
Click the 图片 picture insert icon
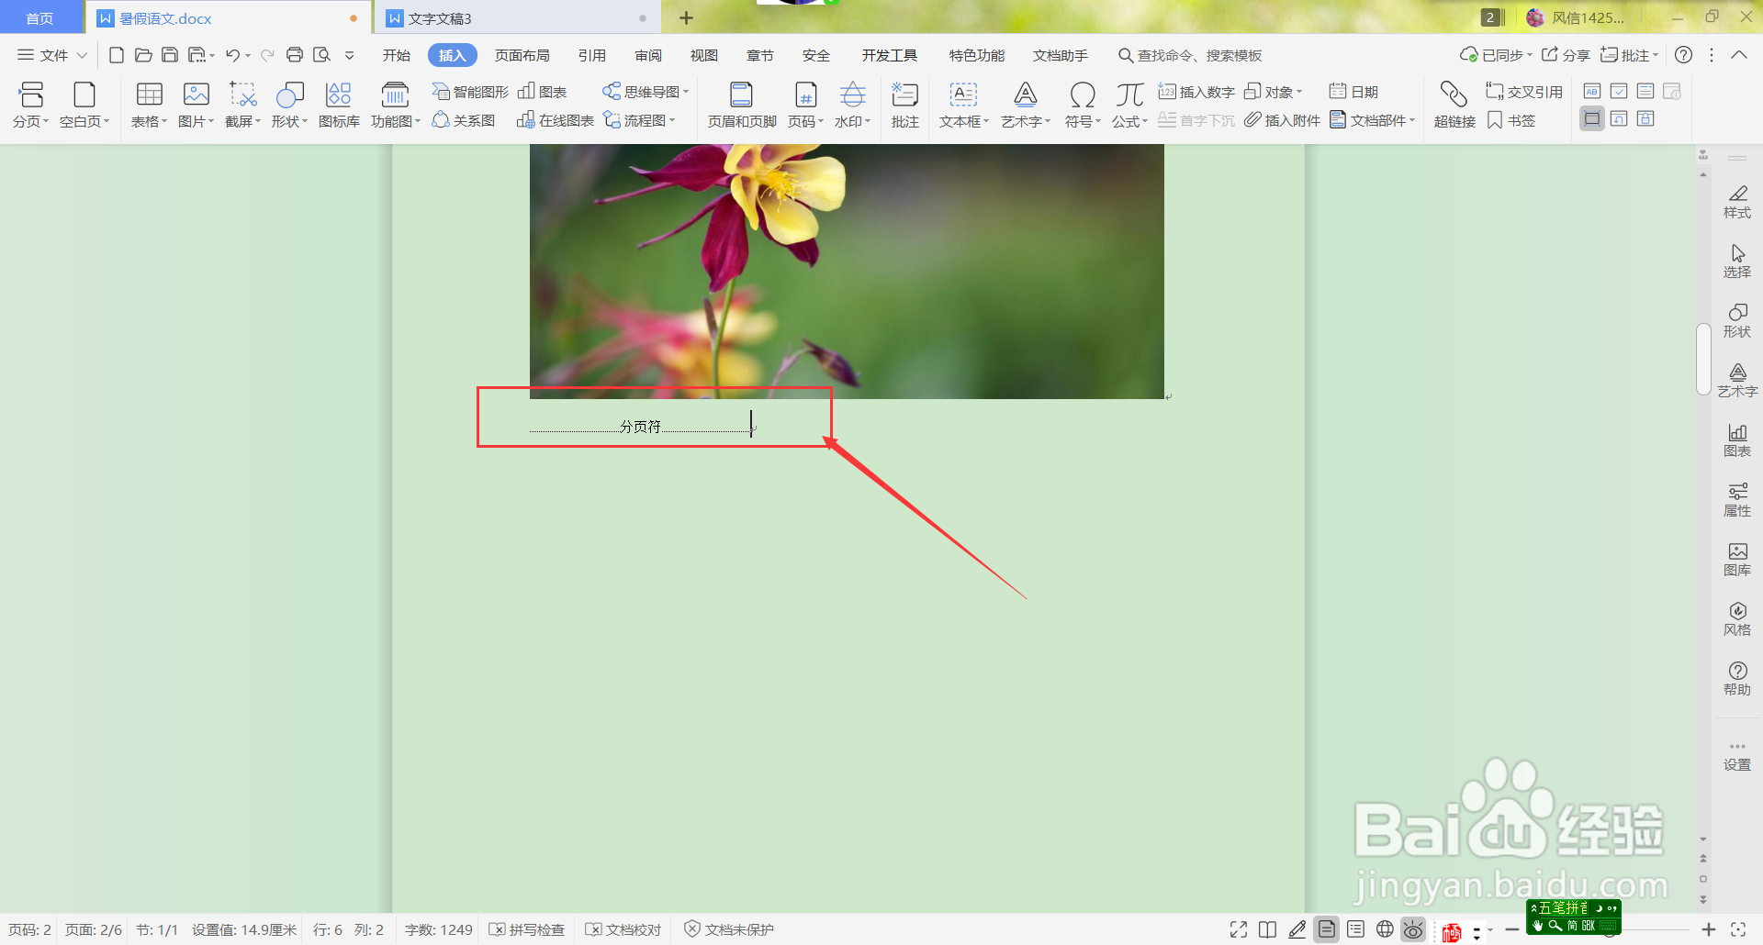click(197, 94)
